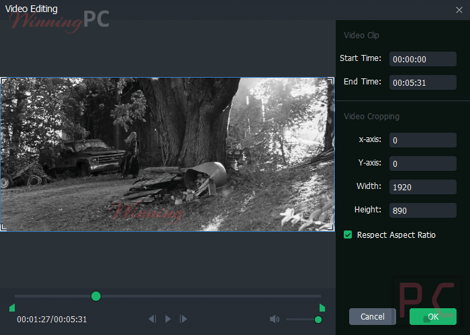Image resolution: width=470 pixels, height=335 pixels.
Task: Click the Y-axis cropping field
Action: click(422, 163)
